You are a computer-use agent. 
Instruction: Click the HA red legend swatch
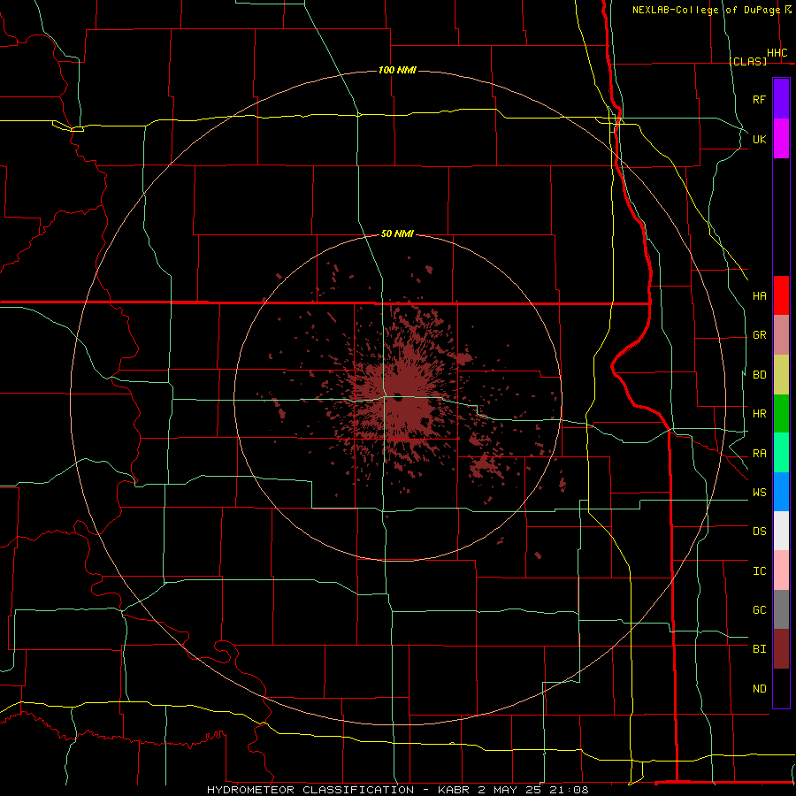781,295
